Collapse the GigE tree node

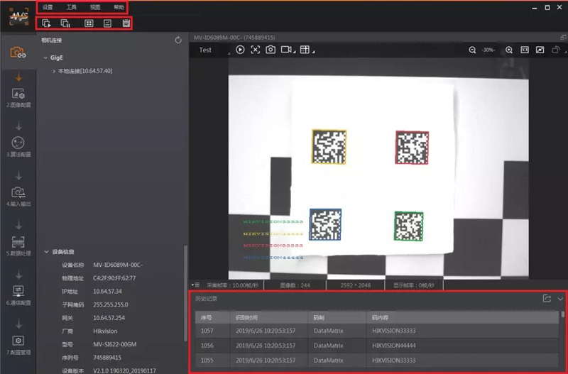click(45, 58)
